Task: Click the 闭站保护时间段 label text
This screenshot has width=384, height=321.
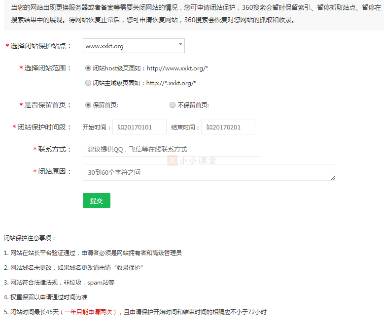Action: click(x=44, y=127)
